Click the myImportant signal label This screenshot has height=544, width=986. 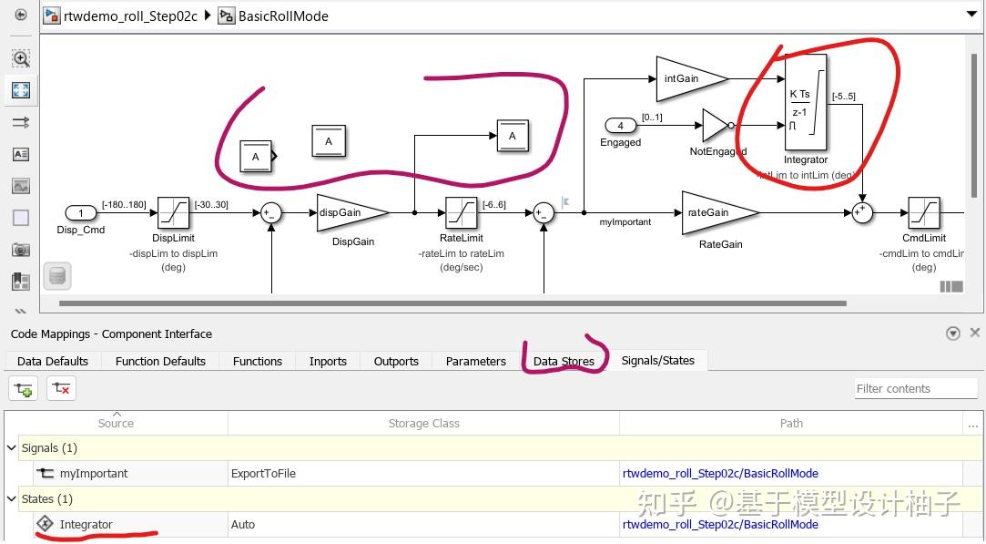[x=625, y=221]
